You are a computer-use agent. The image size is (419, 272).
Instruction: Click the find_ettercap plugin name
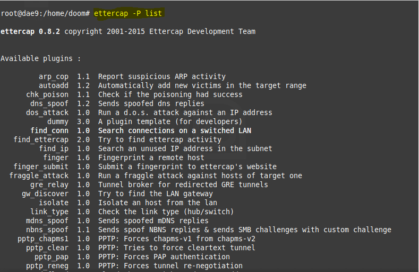click(x=41, y=139)
